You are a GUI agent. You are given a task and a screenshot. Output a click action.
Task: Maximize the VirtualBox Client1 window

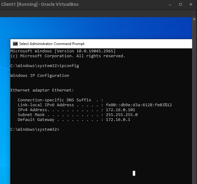(x=180, y=4)
